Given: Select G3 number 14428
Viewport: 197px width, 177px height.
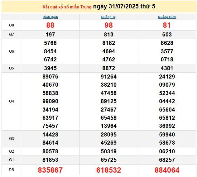Looking at the screenshot, I should [50, 135].
